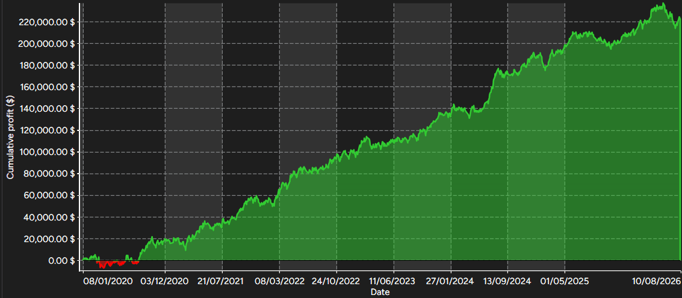The image size is (682, 298).
Task: Click the 27/01/2024 date label
Action: (451, 281)
